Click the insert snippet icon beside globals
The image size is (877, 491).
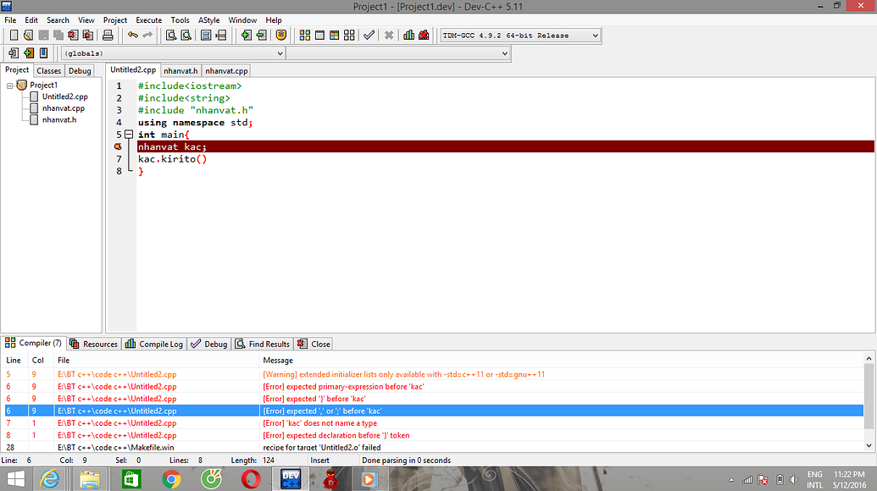pos(14,53)
